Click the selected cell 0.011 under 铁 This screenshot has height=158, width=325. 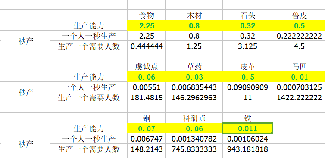point(247,128)
